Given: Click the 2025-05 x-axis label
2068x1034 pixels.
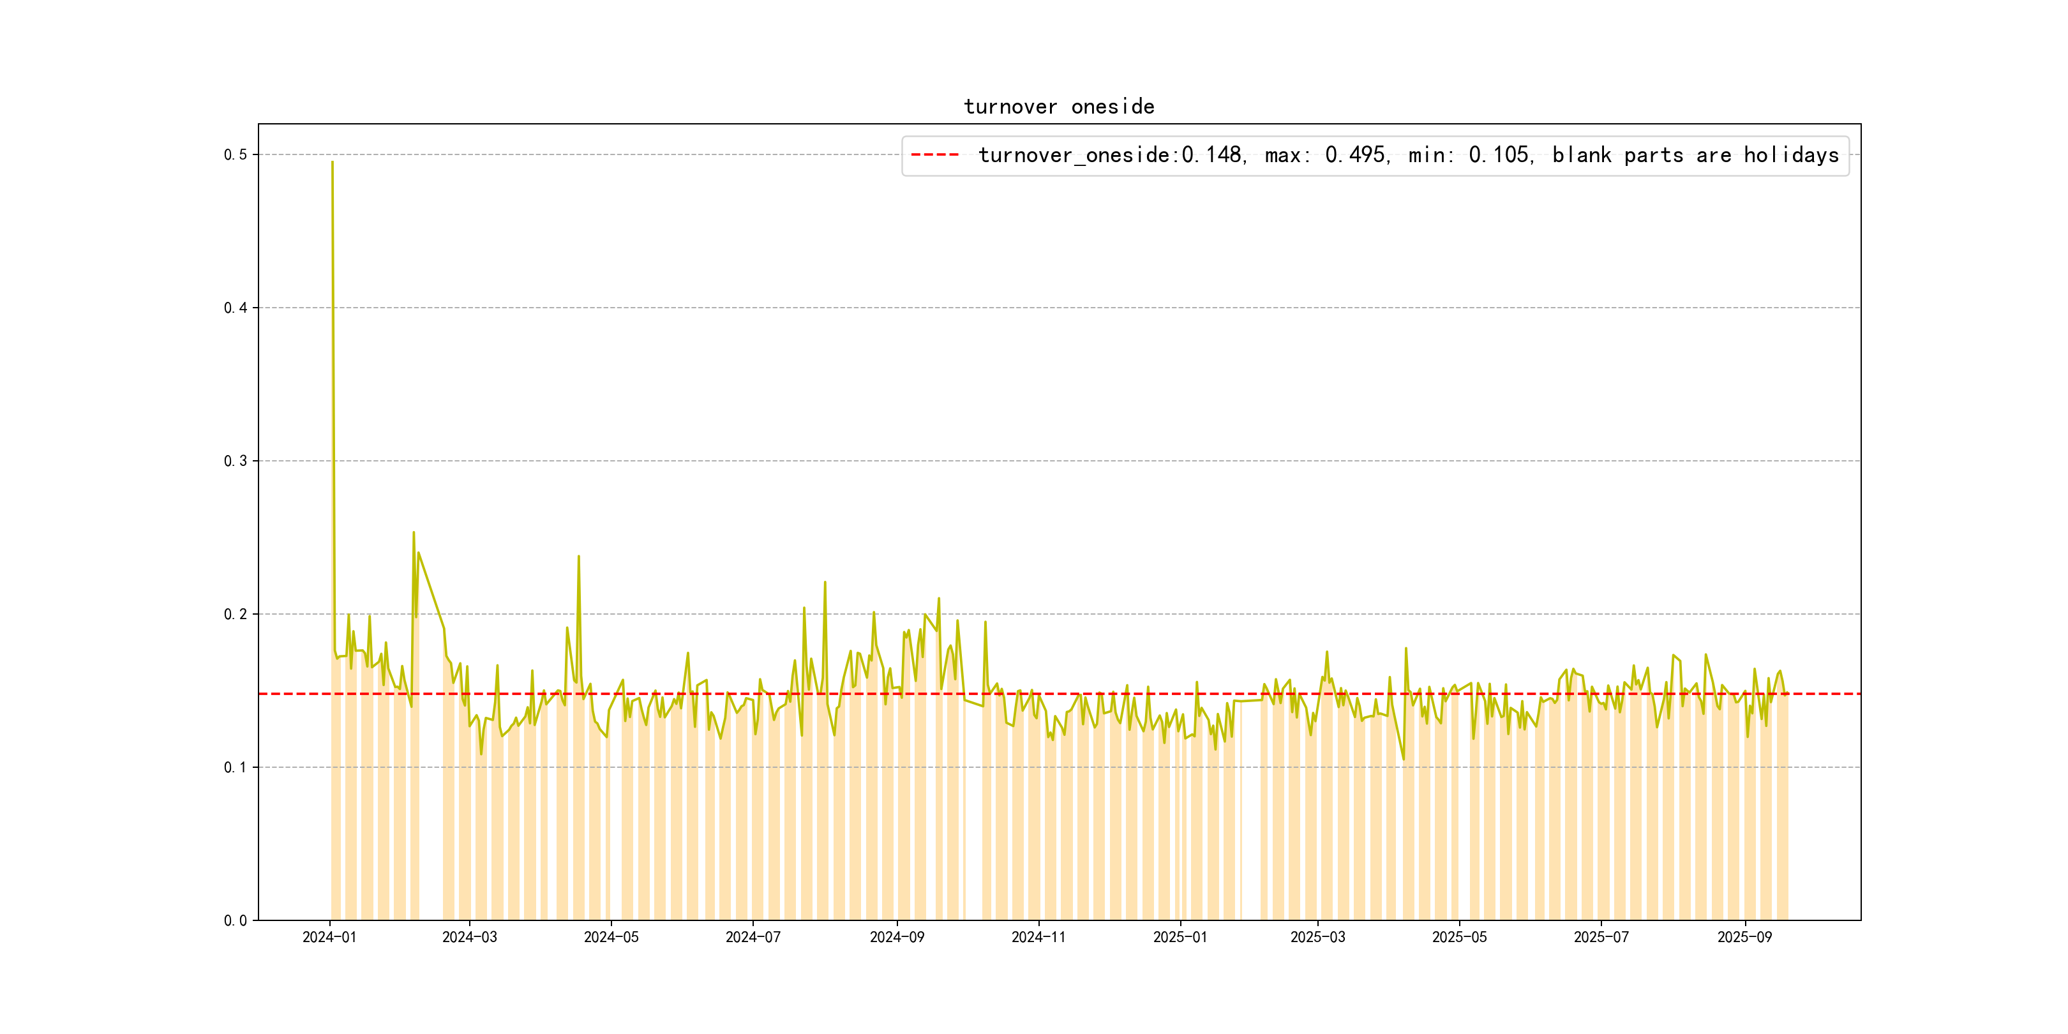Looking at the screenshot, I should click(x=1460, y=938).
